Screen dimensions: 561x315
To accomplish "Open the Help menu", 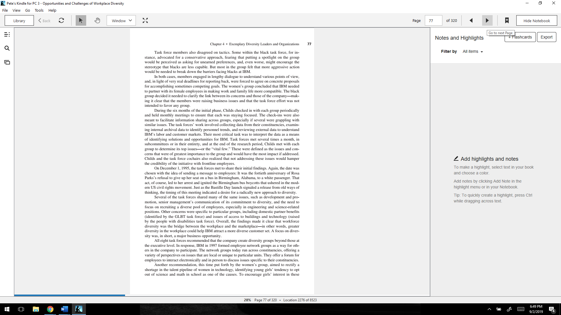I will (52, 10).
